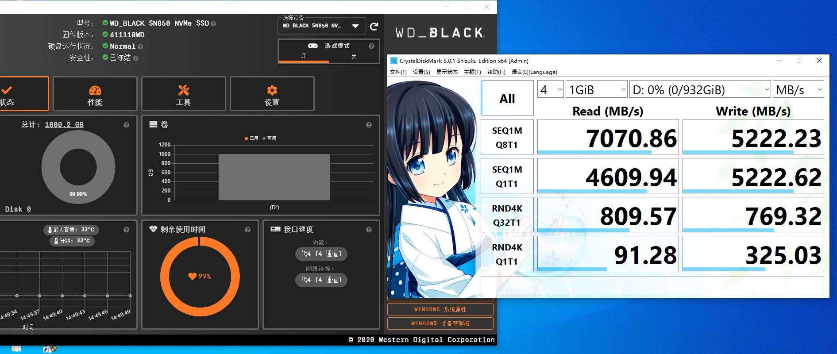Image resolution: width=837 pixels, height=354 pixels.
Task: Click the 5222.23 write result cell
Action: (x=753, y=137)
